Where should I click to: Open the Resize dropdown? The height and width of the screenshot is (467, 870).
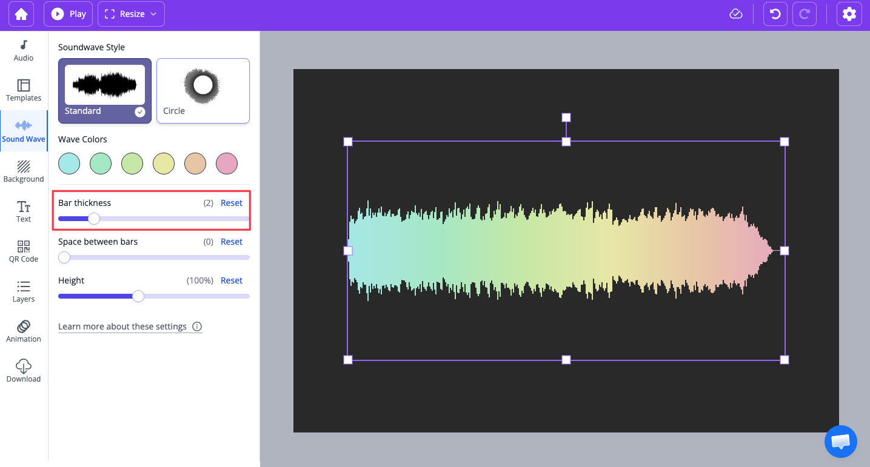click(x=131, y=13)
